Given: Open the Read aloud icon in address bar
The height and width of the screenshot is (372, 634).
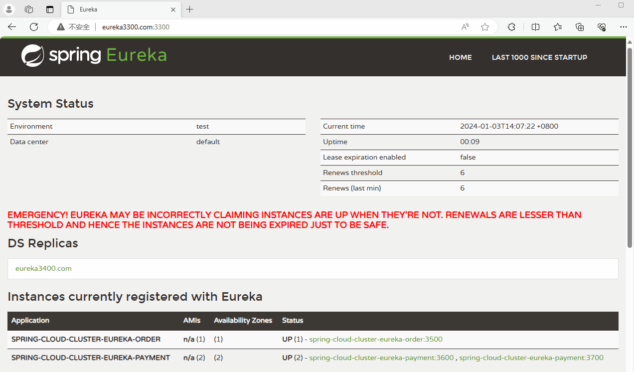Looking at the screenshot, I should point(465,27).
